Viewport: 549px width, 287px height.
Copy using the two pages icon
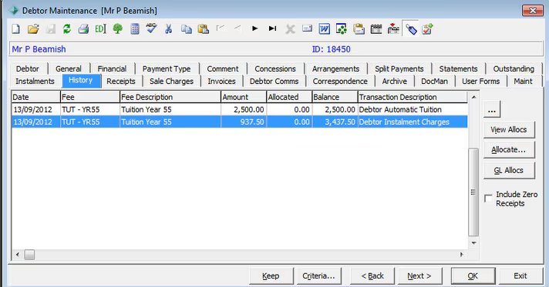pos(187,29)
